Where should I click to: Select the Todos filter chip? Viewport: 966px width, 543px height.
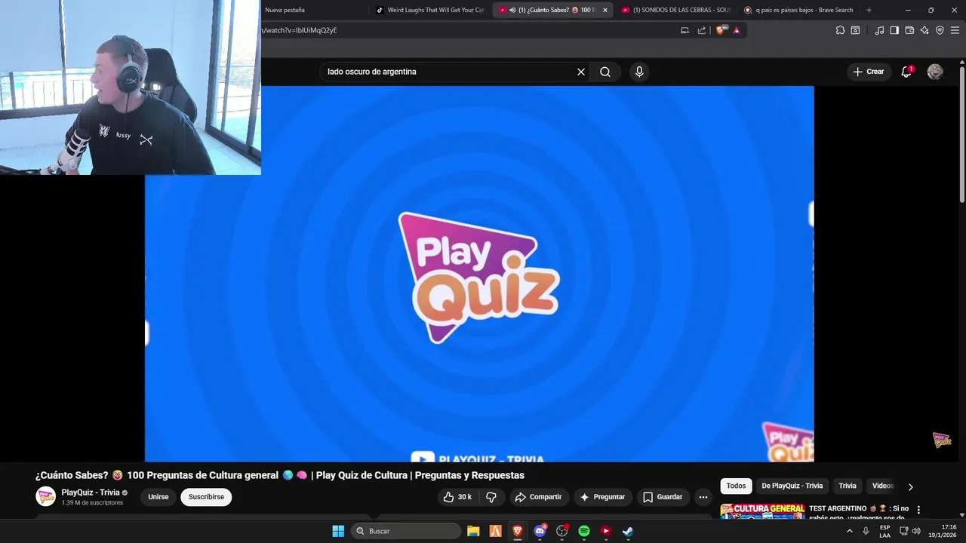click(x=736, y=486)
